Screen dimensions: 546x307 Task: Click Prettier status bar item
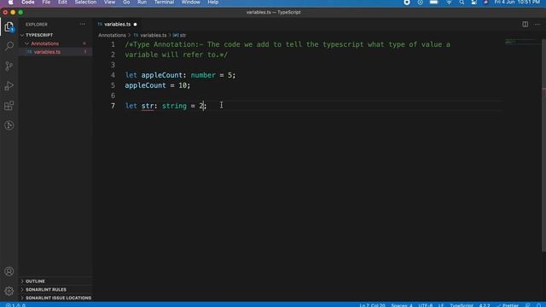click(508, 305)
